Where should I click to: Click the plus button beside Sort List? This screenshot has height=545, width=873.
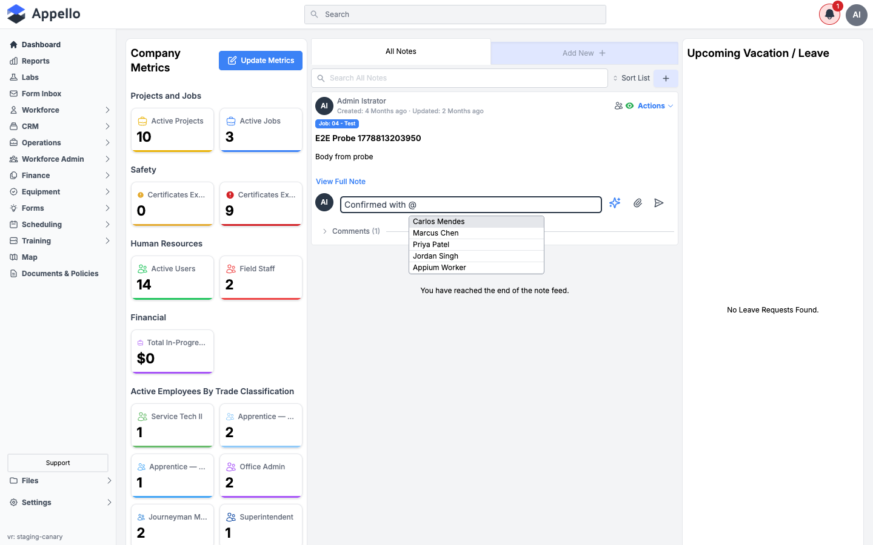666,78
